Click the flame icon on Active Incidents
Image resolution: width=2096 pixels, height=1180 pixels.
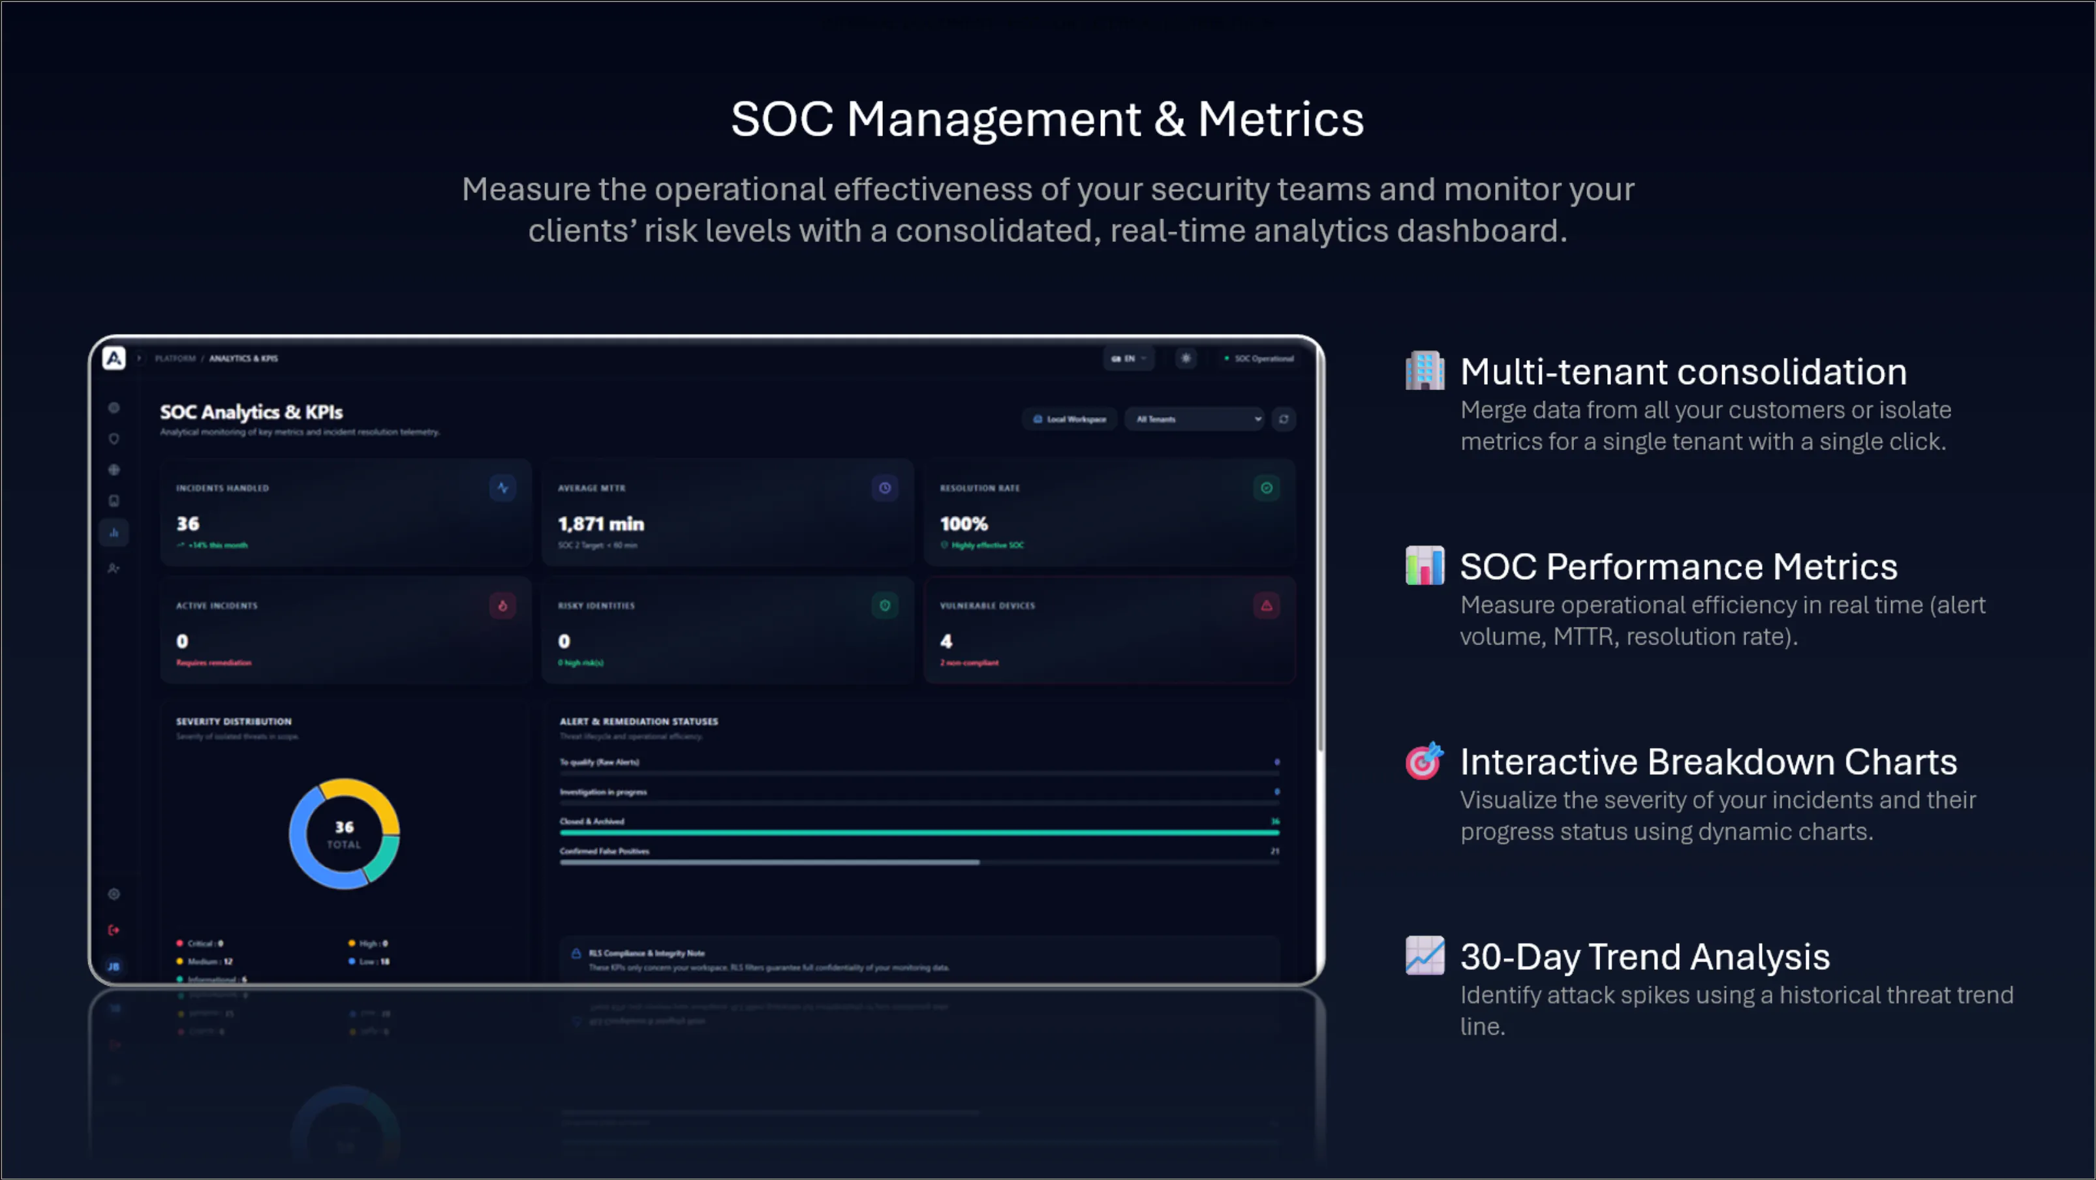point(503,606)
